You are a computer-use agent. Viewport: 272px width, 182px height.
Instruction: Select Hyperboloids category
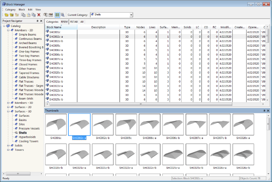click(27, 137)
